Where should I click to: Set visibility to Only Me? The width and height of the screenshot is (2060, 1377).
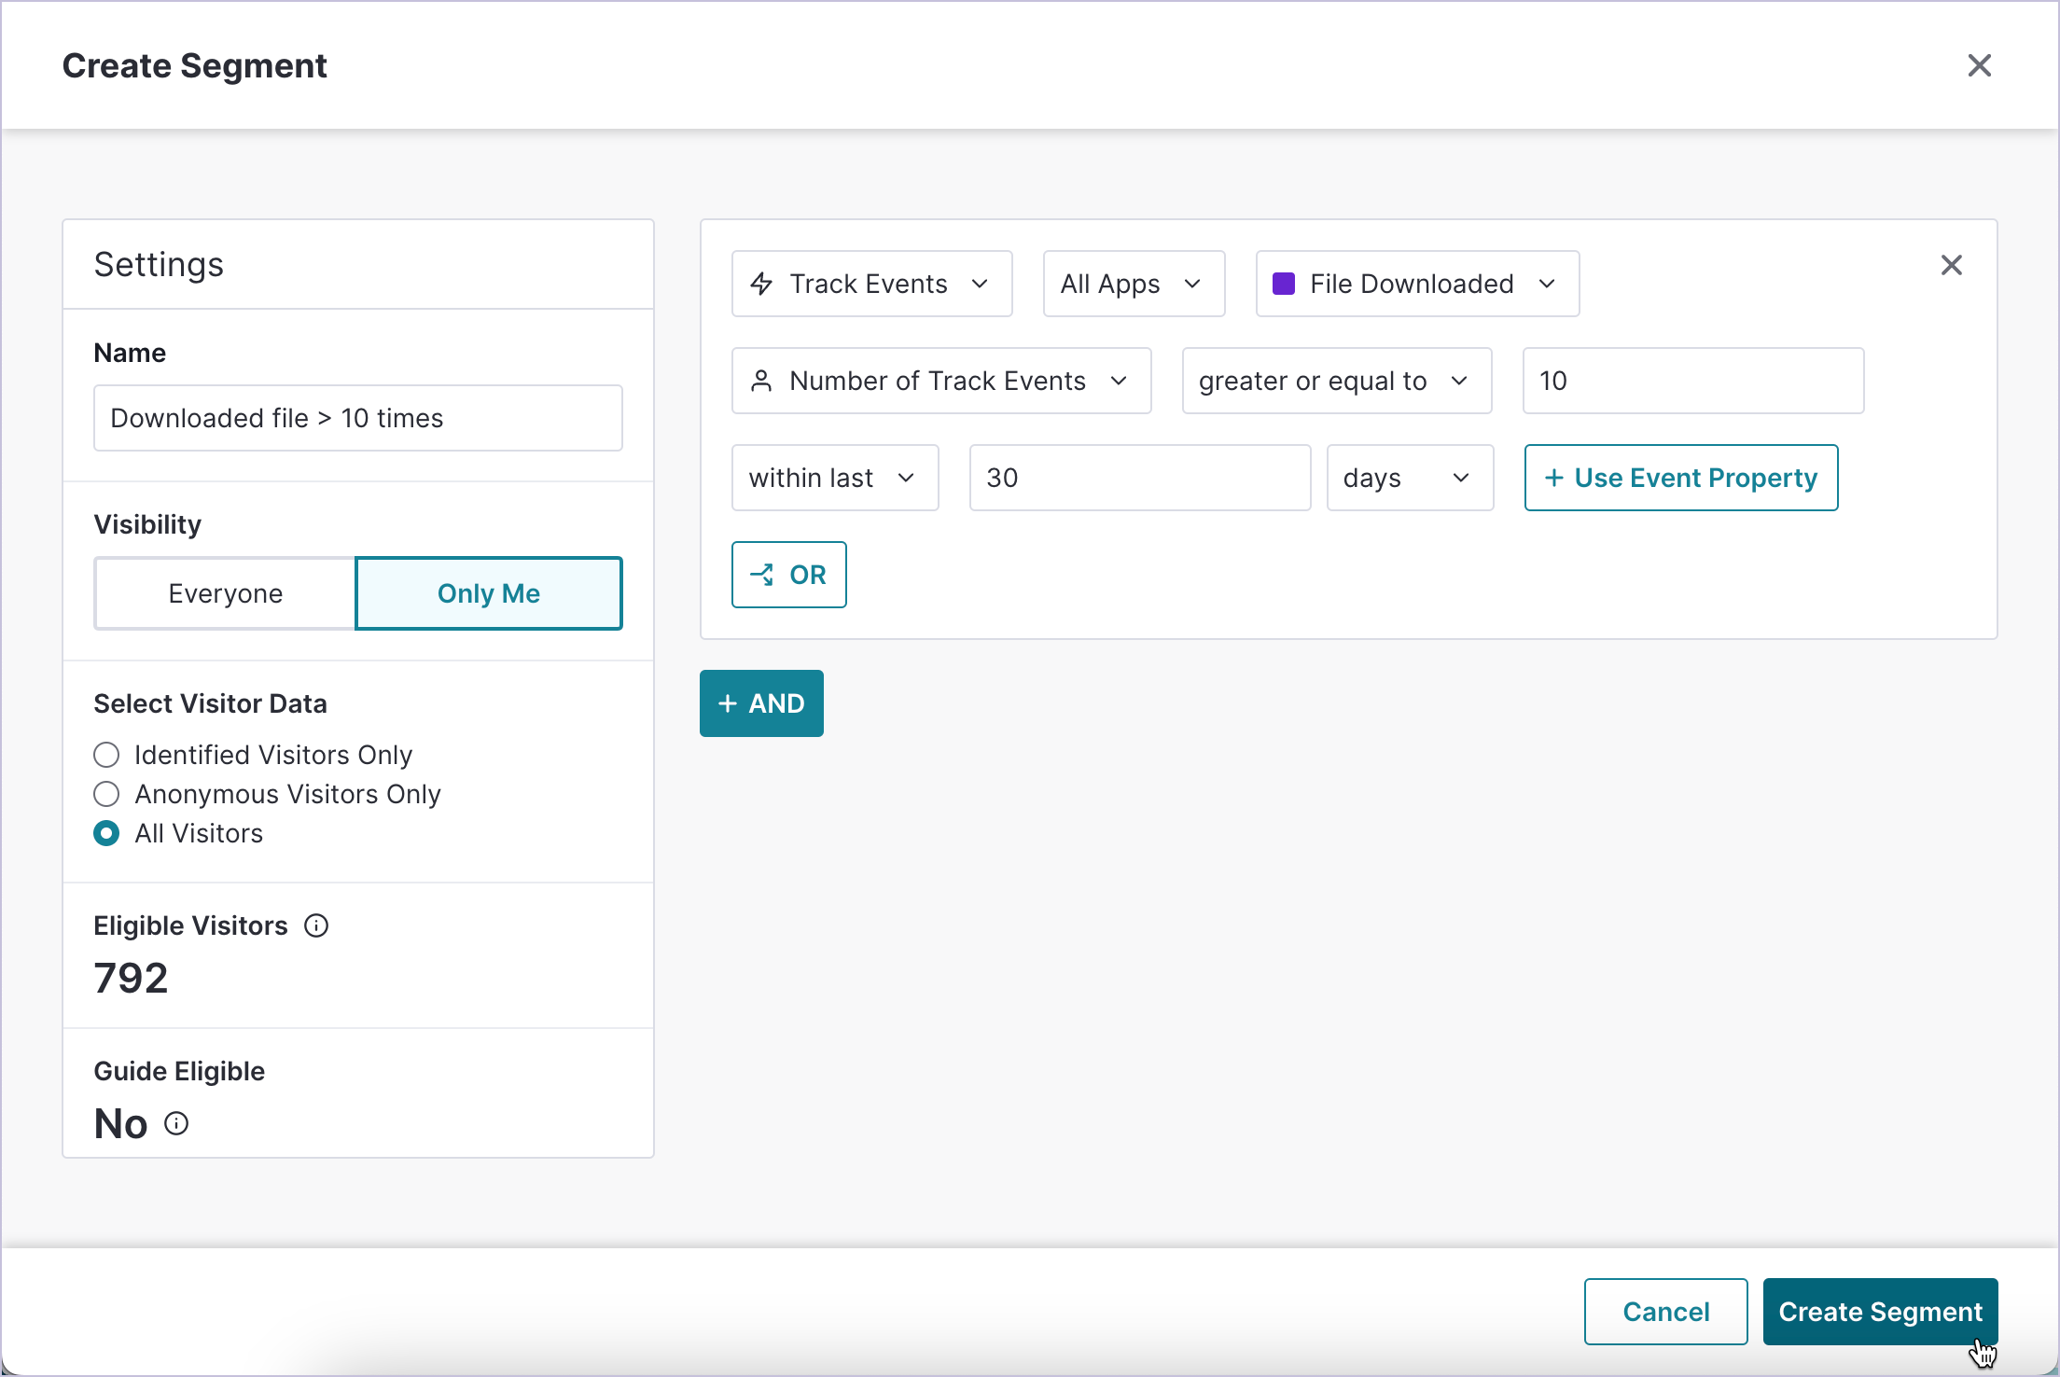[x=488, y=593]
